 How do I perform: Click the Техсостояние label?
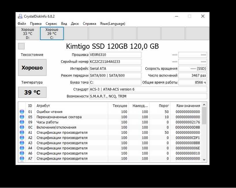tap(32, 55)
